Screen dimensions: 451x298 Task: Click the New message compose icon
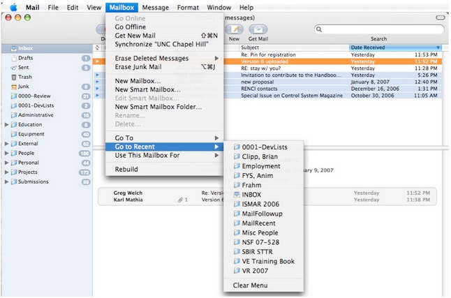[234, 29]
